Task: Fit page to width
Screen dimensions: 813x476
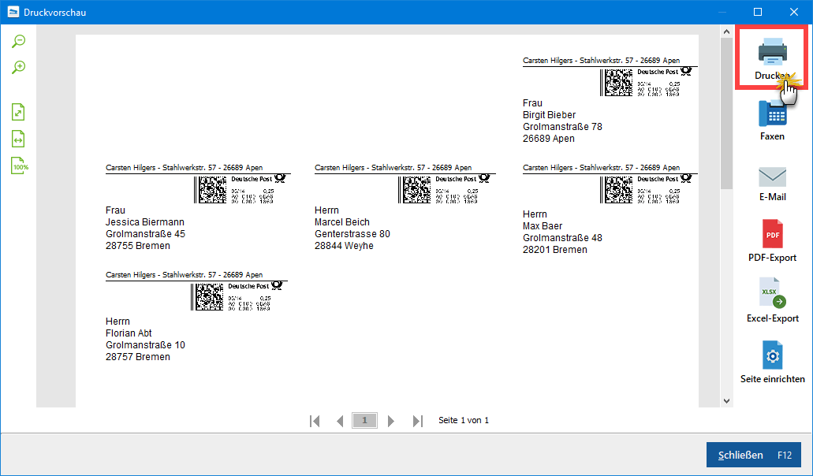Action: [x=19, y=139]
